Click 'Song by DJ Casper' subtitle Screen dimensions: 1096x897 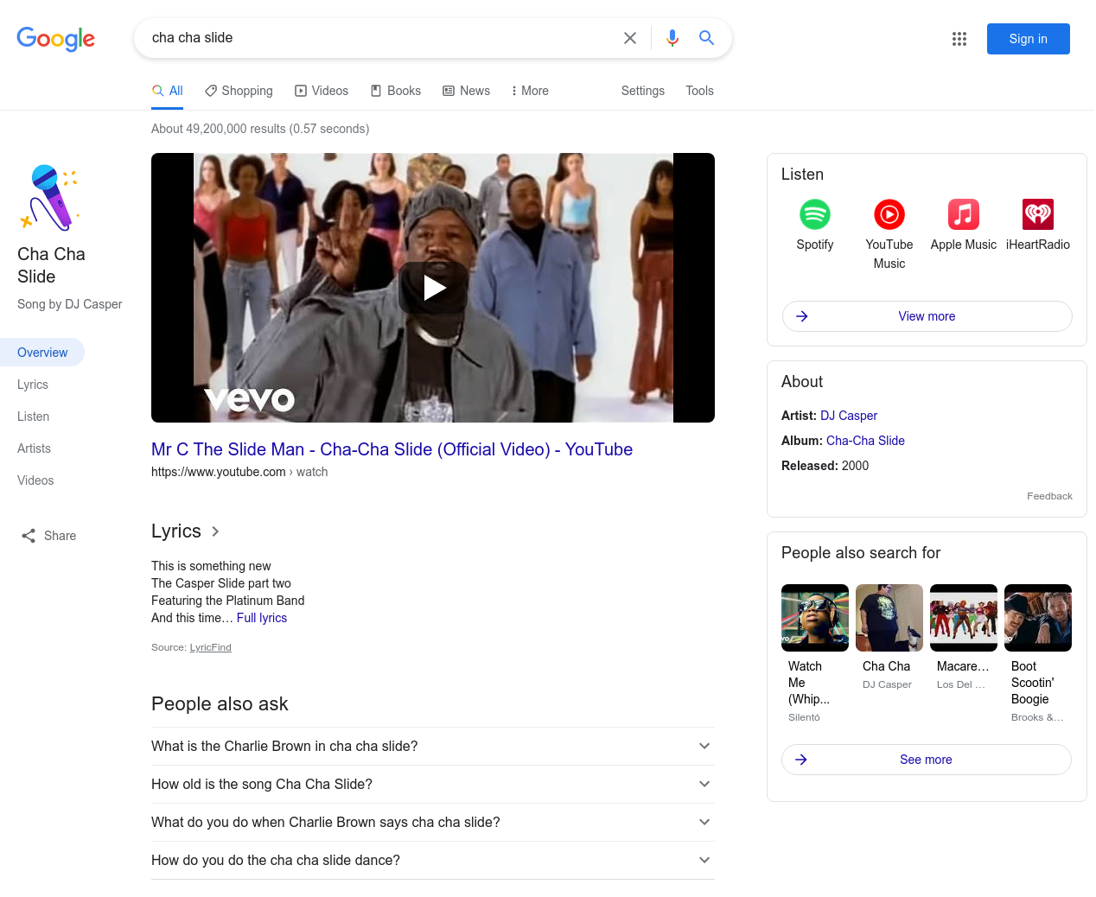point(70,304)
